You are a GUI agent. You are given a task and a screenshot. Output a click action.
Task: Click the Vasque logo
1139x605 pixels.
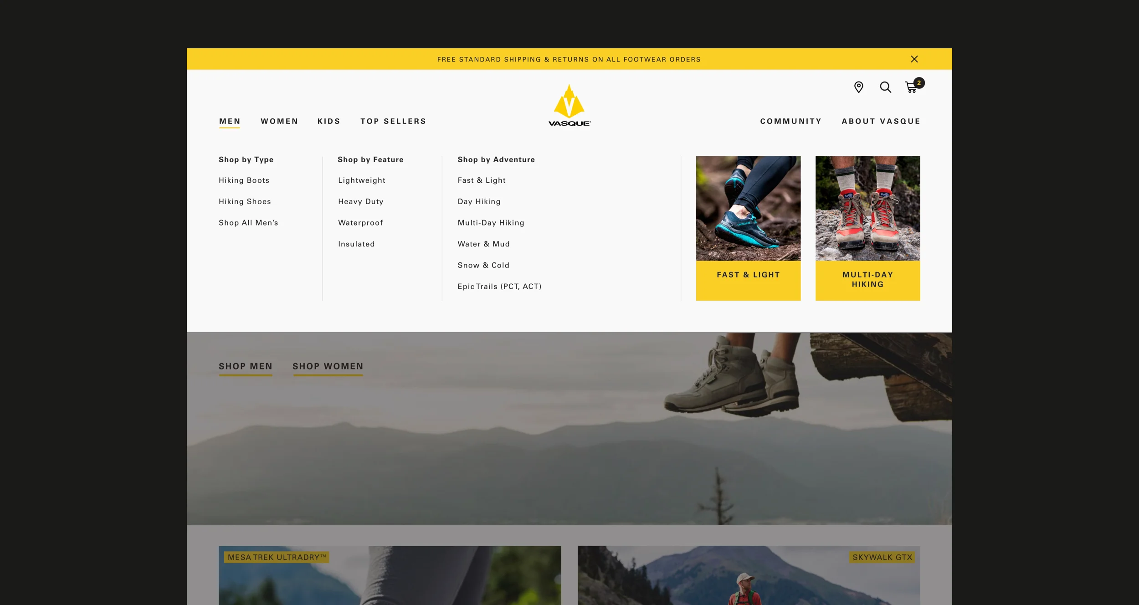[569, 106]
